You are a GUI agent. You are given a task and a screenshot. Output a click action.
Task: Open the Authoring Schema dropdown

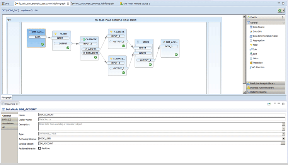click(x=283, y=139)
